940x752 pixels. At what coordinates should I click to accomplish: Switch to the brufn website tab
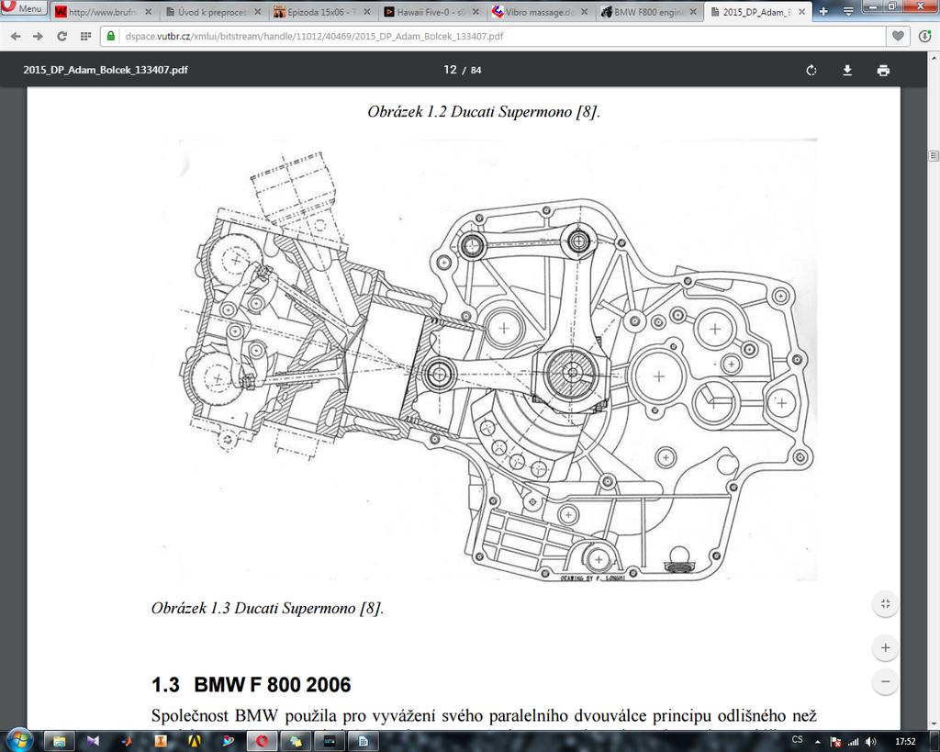point(103,12)
